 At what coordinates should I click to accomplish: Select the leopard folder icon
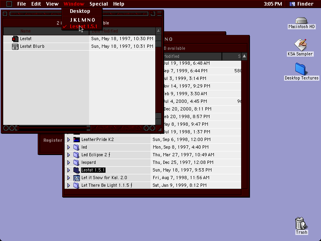(x=76, y=162)
